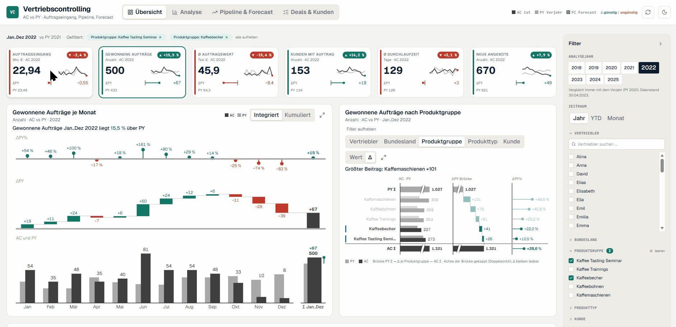Expand product group chart to fullscreen
This screenshot has height=327, width=676.
(384, 157)
